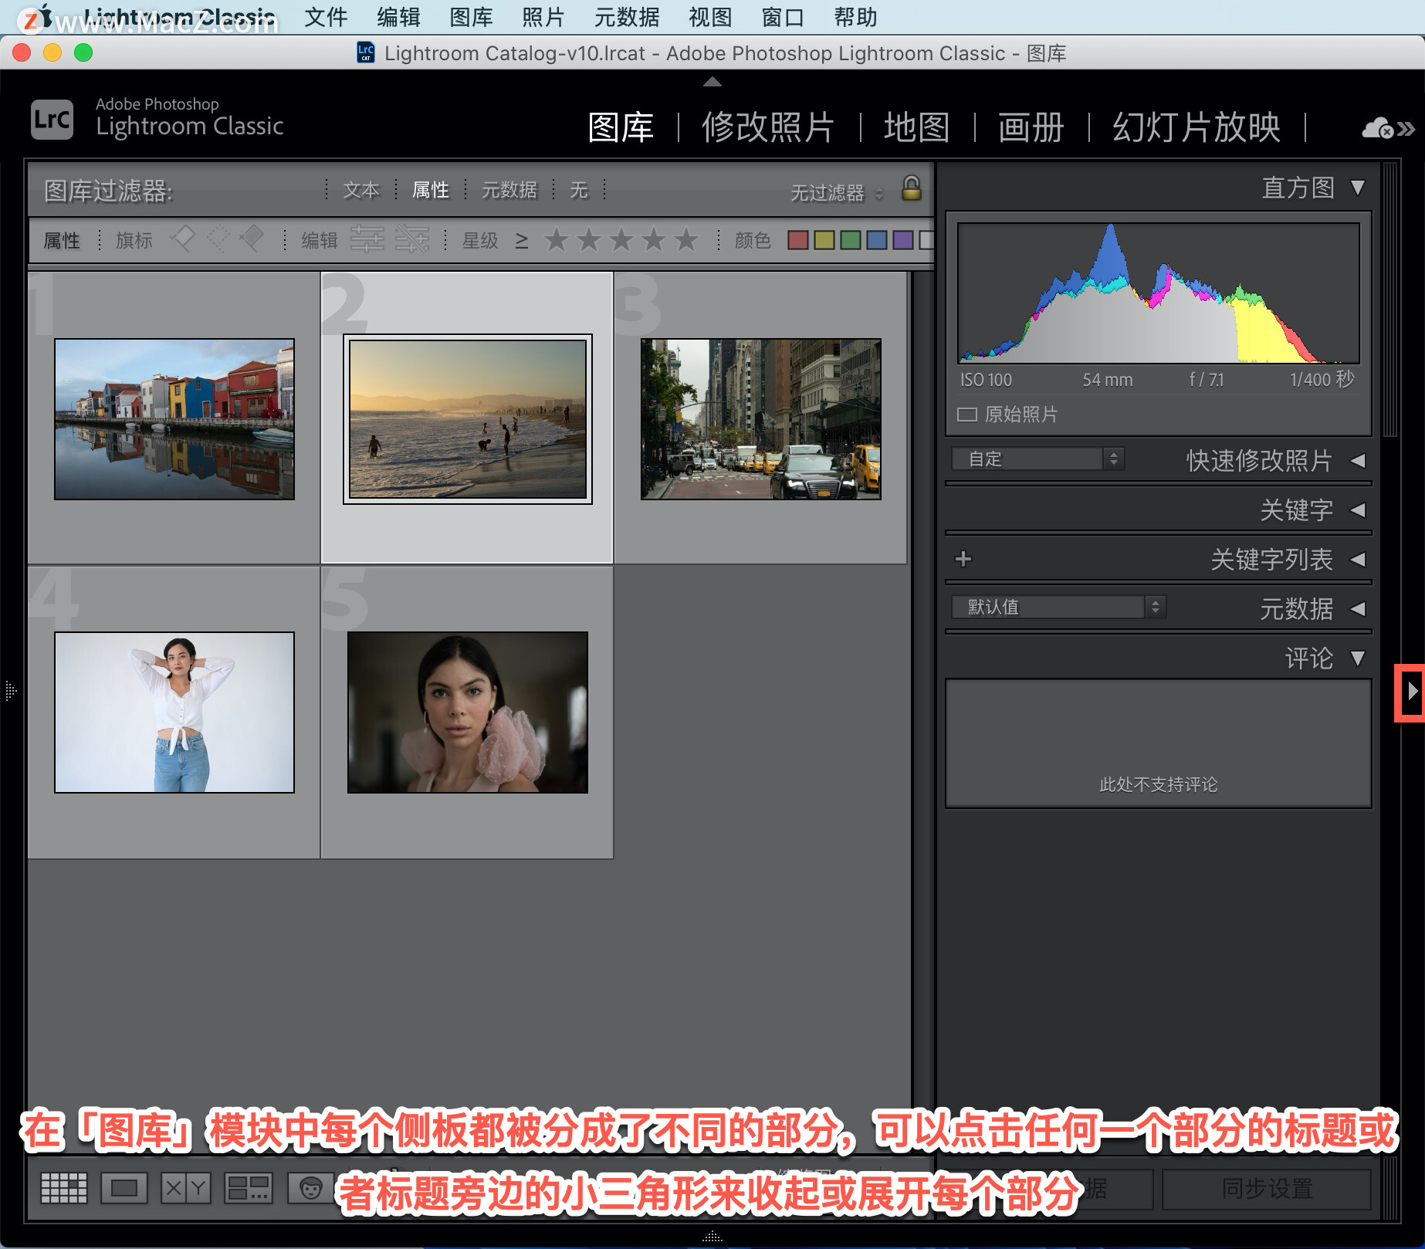
Task: Filter by purple color label
Action: click(903, 240)
